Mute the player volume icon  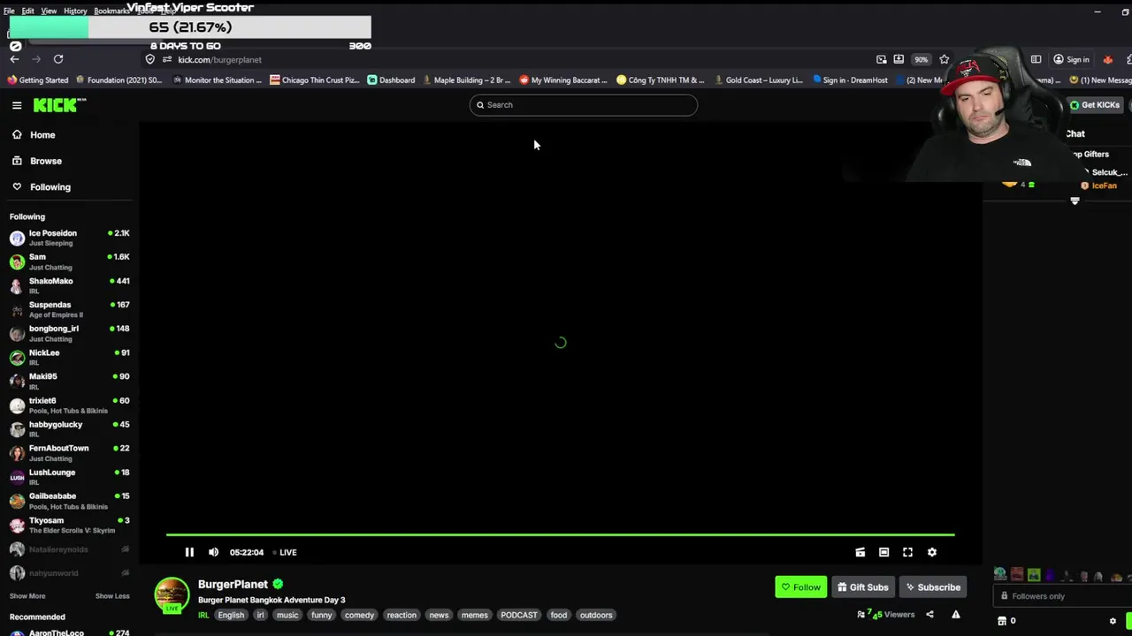[213, 552]
